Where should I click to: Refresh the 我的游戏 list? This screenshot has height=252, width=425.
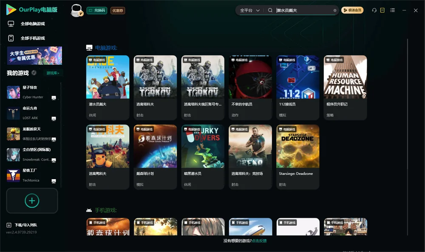tap(34, 73)
